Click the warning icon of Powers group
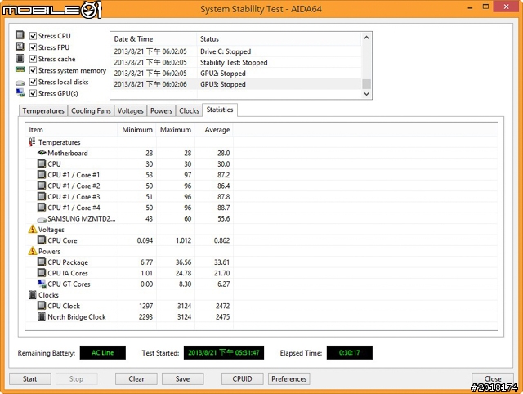 pos(33,251)
